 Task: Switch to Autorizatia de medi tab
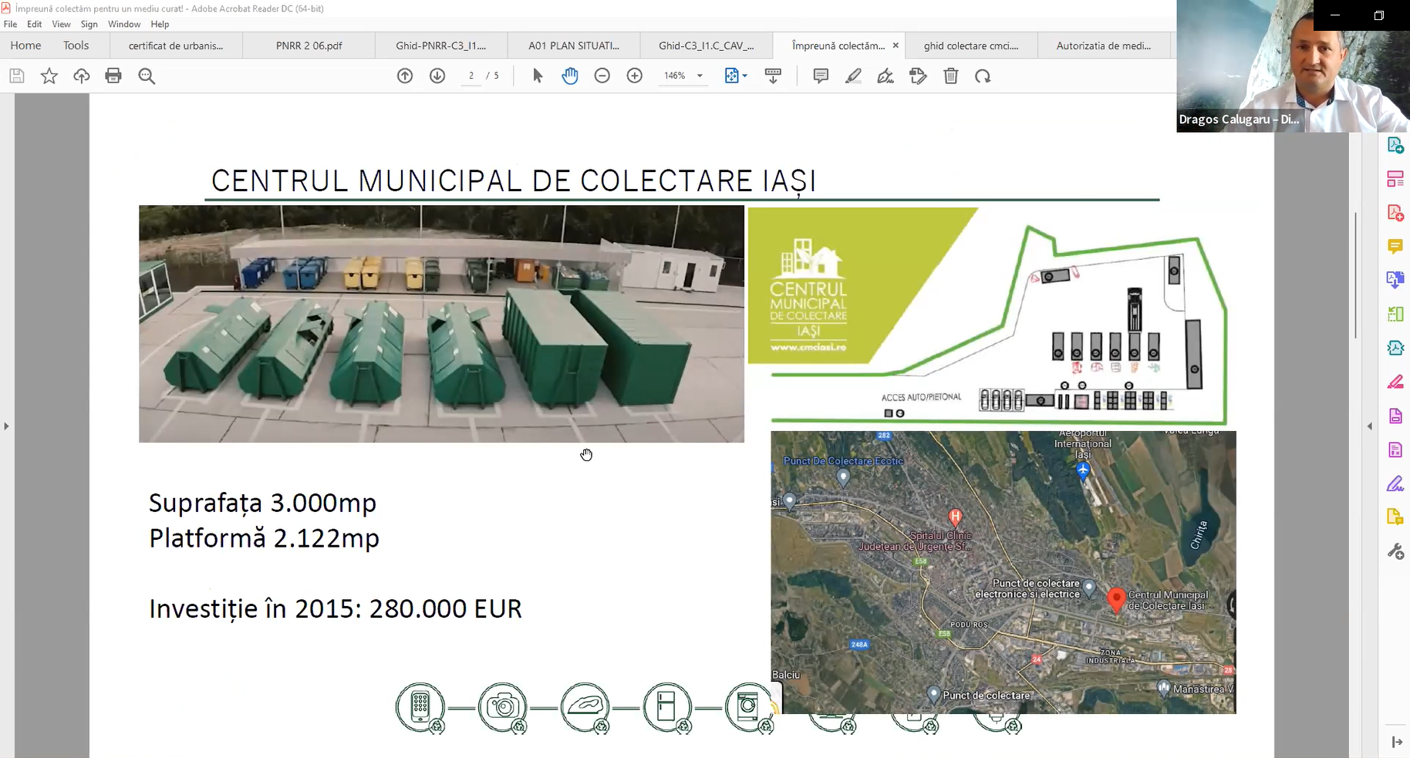[1104, 45]
